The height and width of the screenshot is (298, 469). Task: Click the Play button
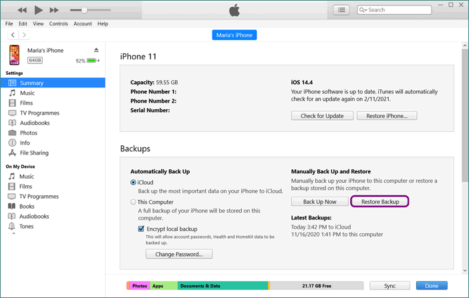38,10
